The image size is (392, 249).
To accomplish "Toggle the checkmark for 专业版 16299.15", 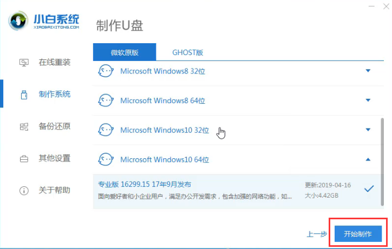I will [369, 189].
